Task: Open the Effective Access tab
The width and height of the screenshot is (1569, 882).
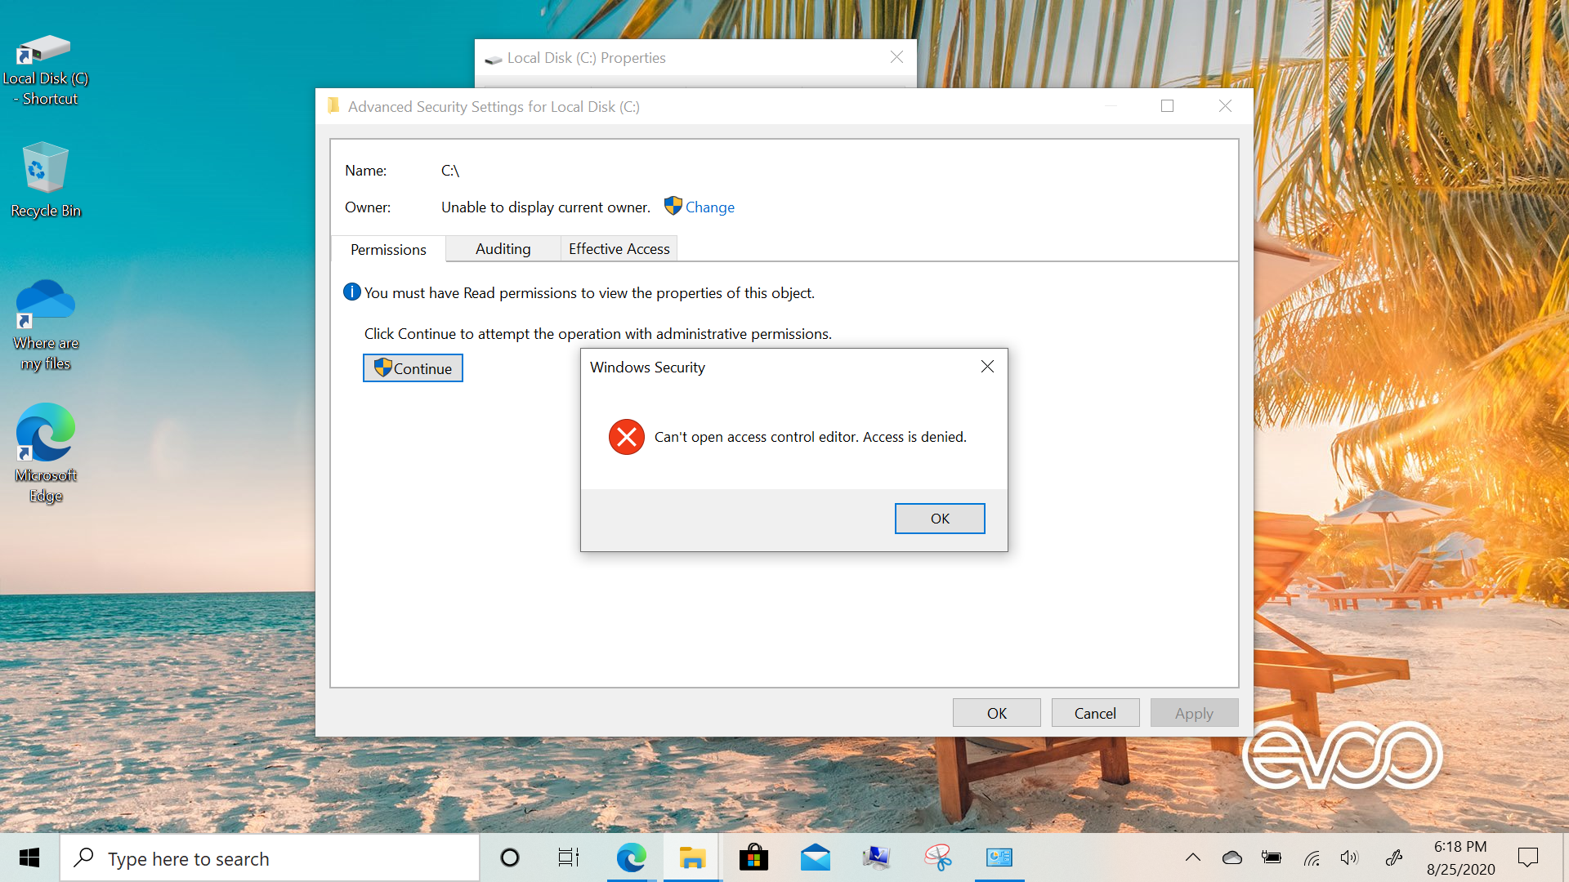Action: coord(619,249)
